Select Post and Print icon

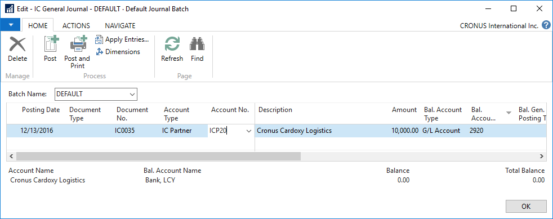[x=78, y=44]
